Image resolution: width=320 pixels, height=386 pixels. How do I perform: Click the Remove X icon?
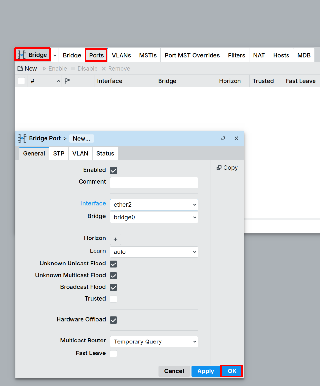point(103,68)
